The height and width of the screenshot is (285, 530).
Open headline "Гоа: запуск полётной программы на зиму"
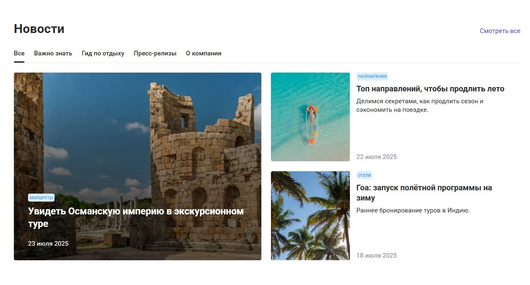tap(424, 193)
